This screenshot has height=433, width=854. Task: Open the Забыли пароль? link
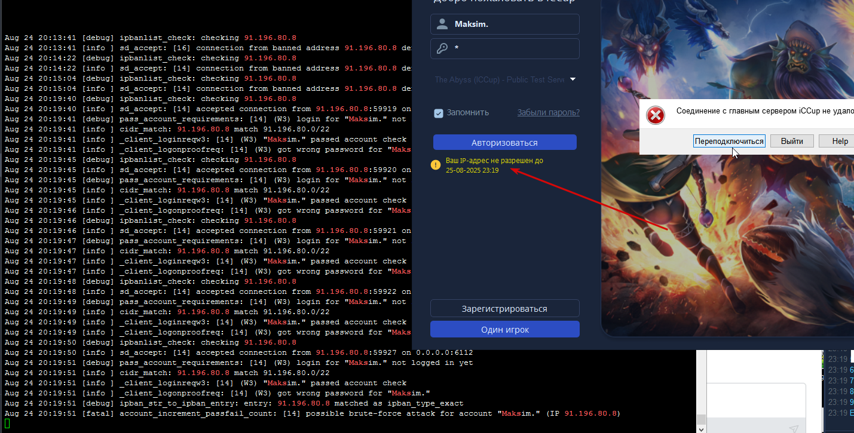click(x=548, y=112)
